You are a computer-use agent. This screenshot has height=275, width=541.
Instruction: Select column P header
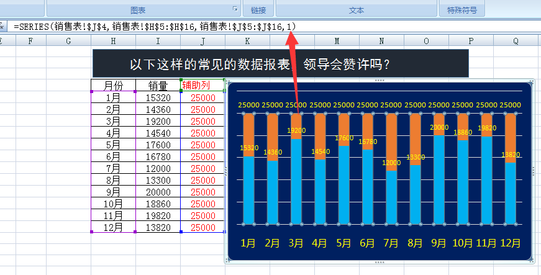(x=471, y=41)
